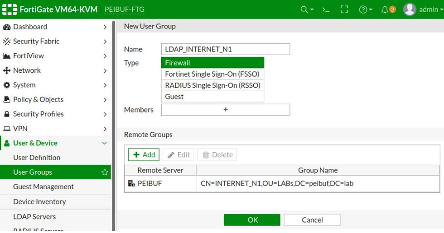This screenshot has width=444, height=233.
Task: Open the search magnifier icon
Action: (304, 9)
